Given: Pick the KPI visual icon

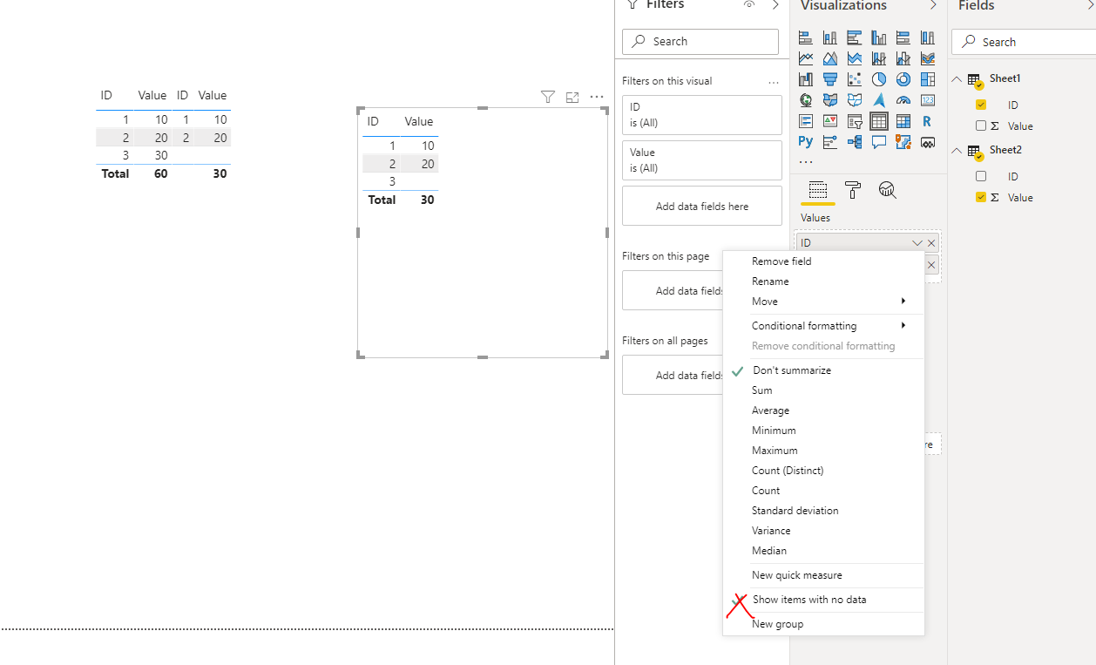Looking at the screenshot, I should 829,121.
